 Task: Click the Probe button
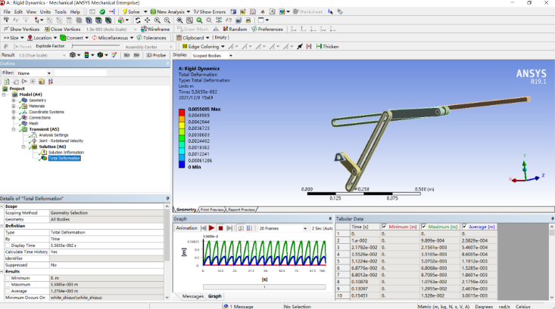156,55
